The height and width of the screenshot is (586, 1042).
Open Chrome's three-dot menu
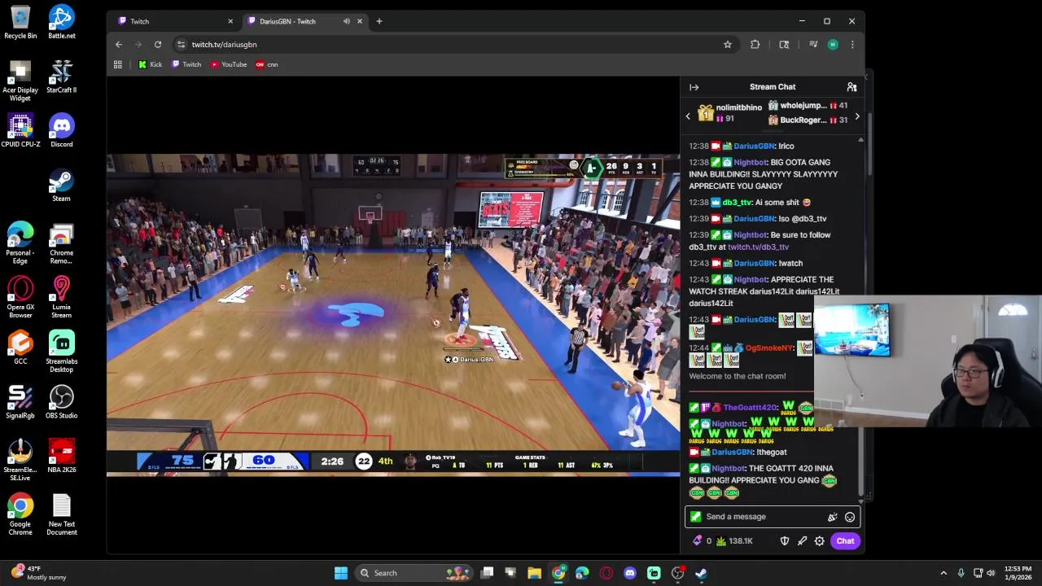coord(852,45)
